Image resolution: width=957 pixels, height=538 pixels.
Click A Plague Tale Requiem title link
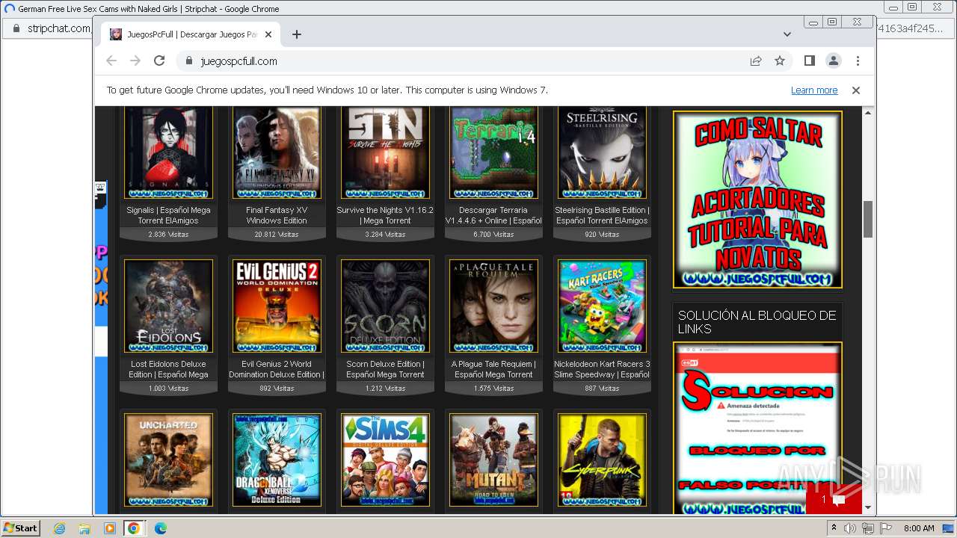[x=493, y=369]
